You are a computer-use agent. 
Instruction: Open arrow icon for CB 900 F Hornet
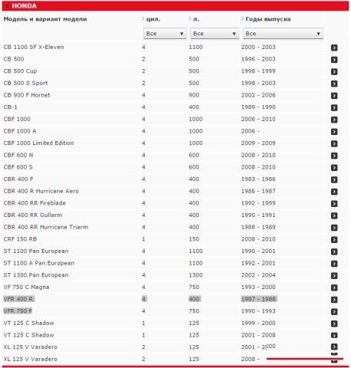tap(334, 96)
